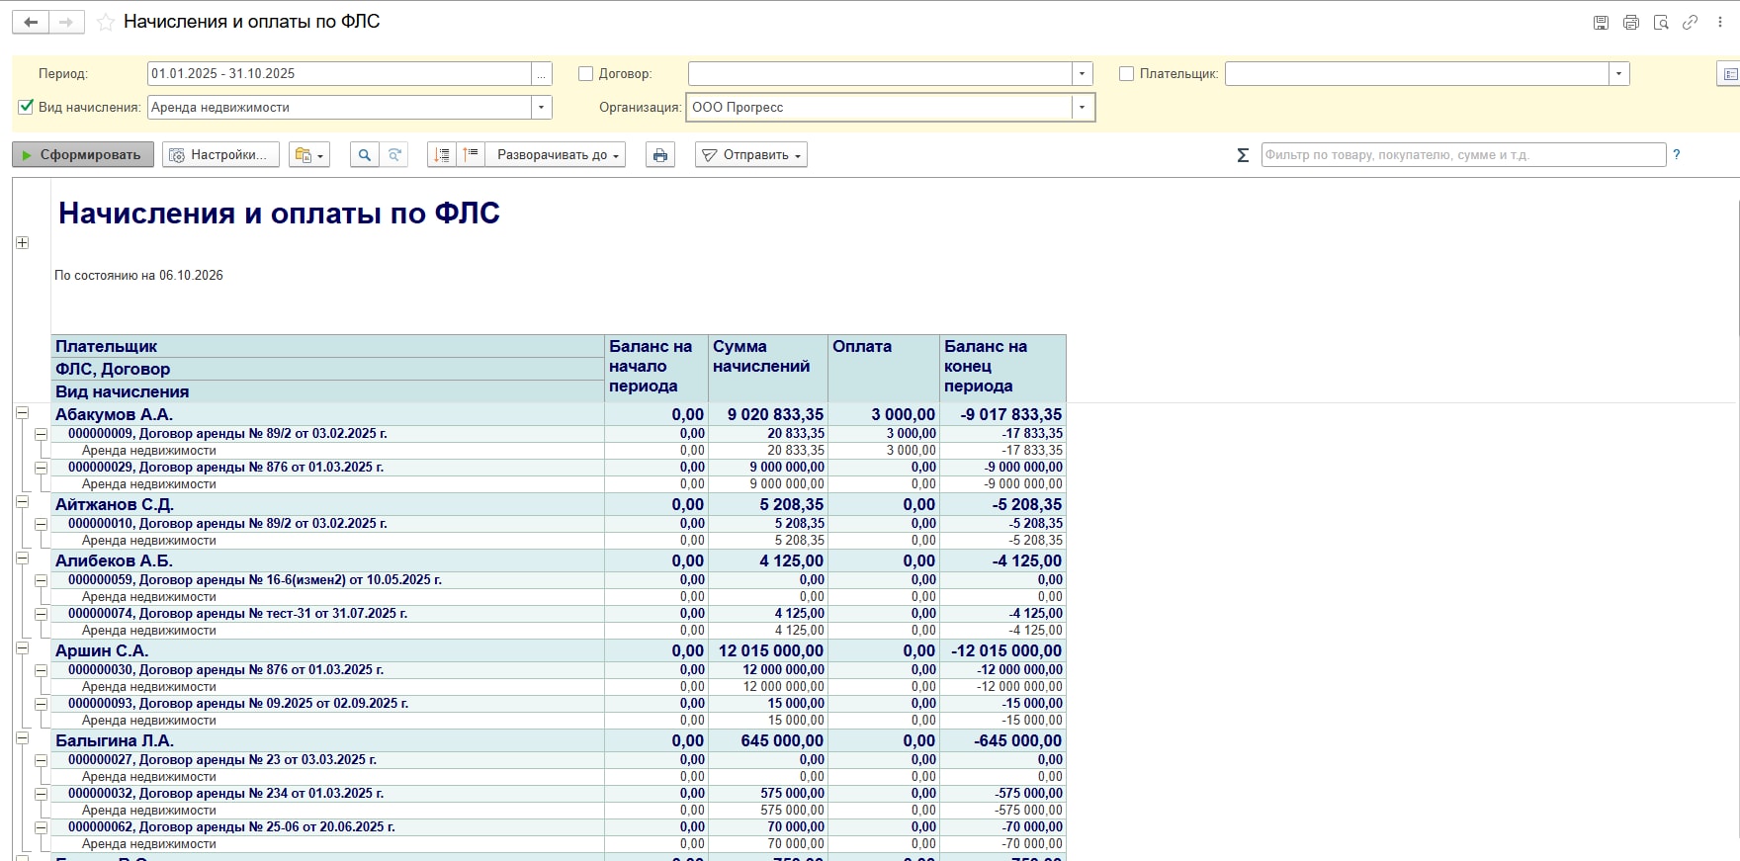Click the value 9 020 833,35
The height and width of the screenshot is (861, 1740).
775,415
